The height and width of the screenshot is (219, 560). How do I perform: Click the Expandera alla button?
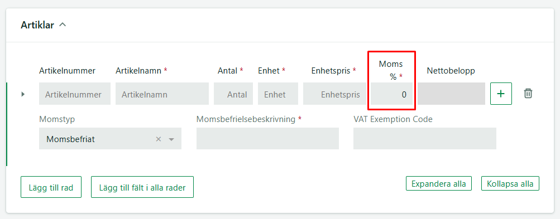439,184
